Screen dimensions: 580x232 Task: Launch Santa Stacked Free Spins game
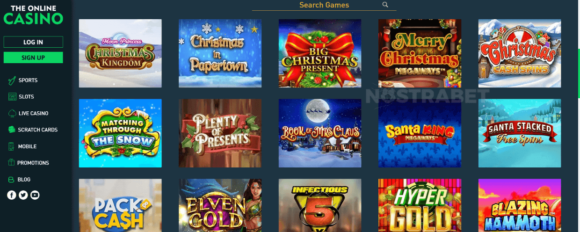520,133
